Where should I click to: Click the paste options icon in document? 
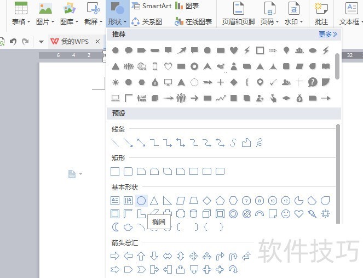point(72,174)
